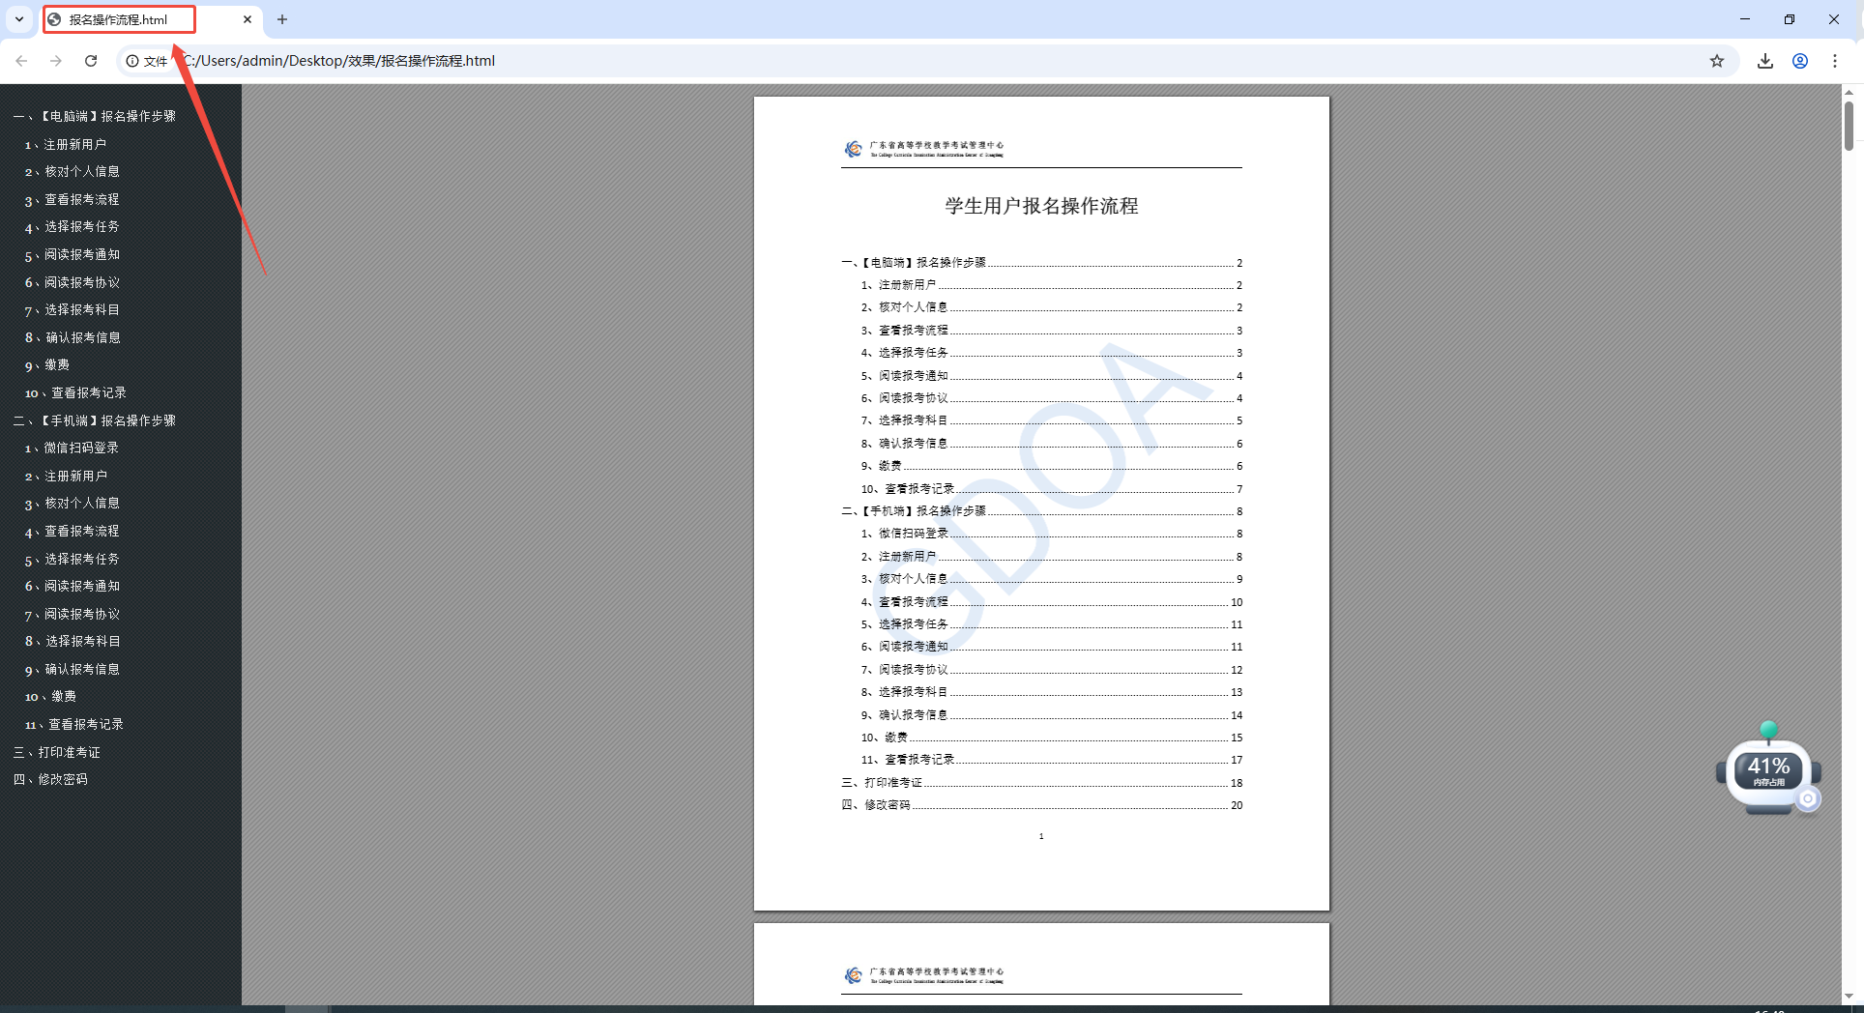Click document TOC entry 四、修改密码 page 20
Screen dimensions: 1864x1013
point(1041,805)
